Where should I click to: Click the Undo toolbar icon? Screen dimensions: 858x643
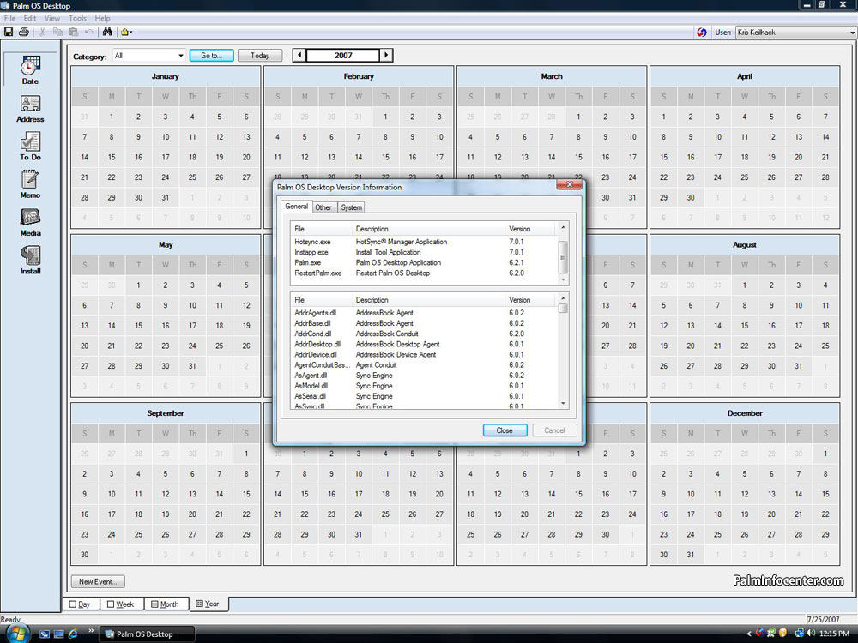click(x=88, y=33)
